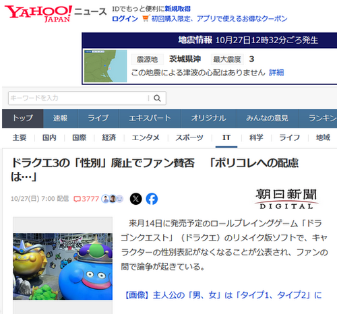Select the 国内 category
The width and height of the screenshot is (337, 314).
[x=49, y=137]
